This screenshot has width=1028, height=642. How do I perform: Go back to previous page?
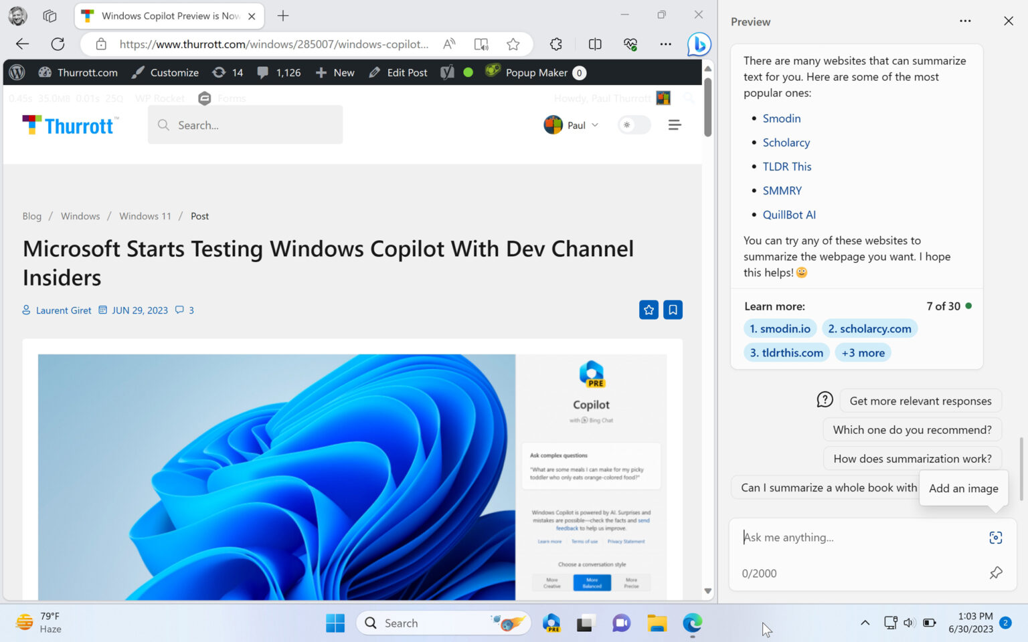pos(22,44)
